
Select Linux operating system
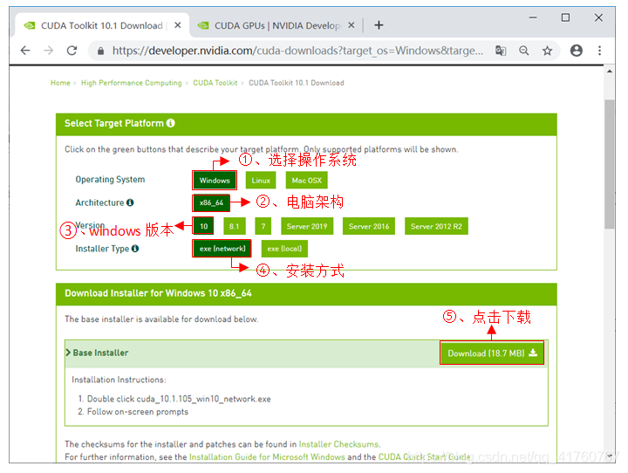[261, 181]
